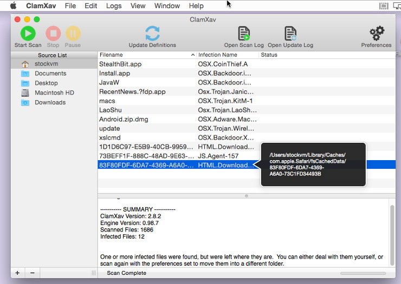Click the OSX.CoinThief.A infection name

tap(223, 64)
